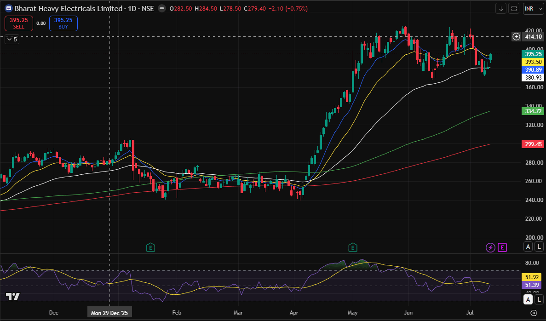The height and width of the screenshot is (321, 546).
Task: Click the Apr label on time axis
Action: pos(294,313)
